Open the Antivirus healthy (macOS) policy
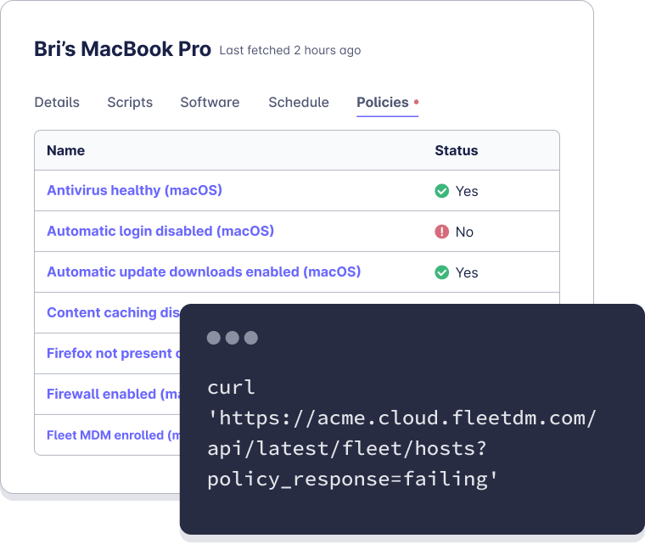Image resolution: width=645 pixels, height=544 pixels. click(x=134, y=191)
